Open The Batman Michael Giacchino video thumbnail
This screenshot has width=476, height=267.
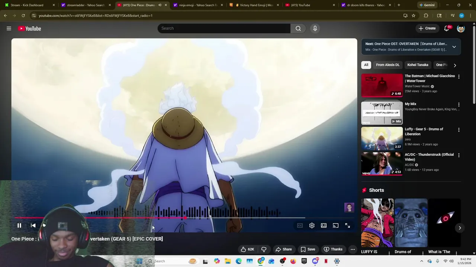click(382, 85)
